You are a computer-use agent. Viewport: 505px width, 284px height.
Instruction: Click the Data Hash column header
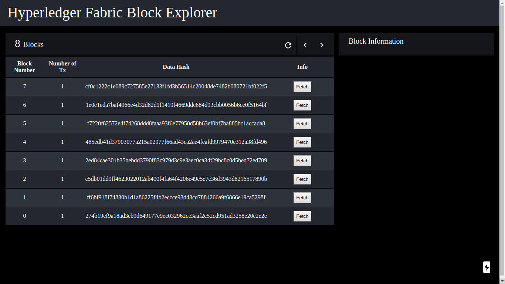[x=176, y=67]
